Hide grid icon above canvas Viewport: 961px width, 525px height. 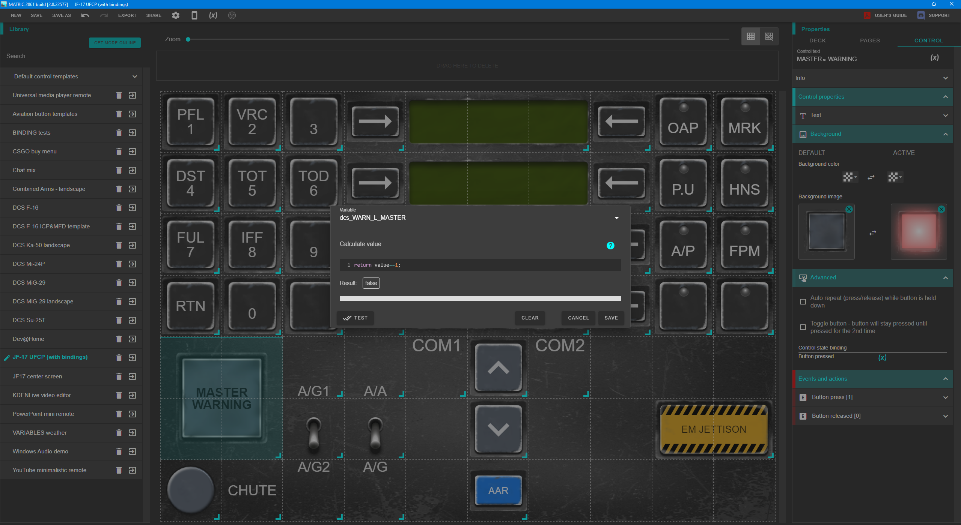pos(769,36)
